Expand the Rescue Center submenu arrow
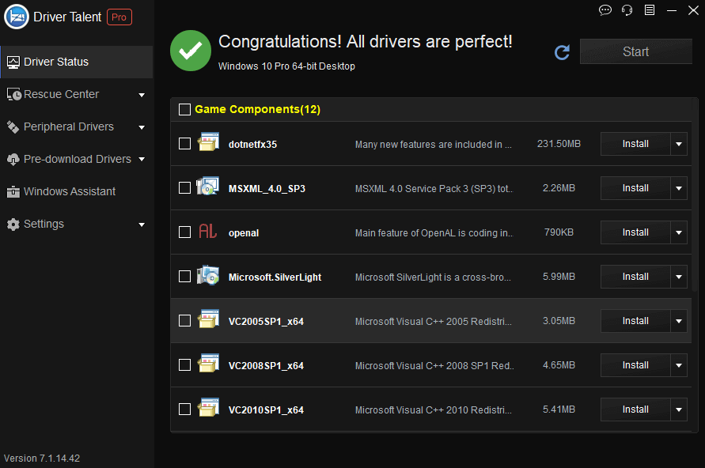The width and height of the screenshot is (705, 468). pyautogui.click(x=142, y=95)
